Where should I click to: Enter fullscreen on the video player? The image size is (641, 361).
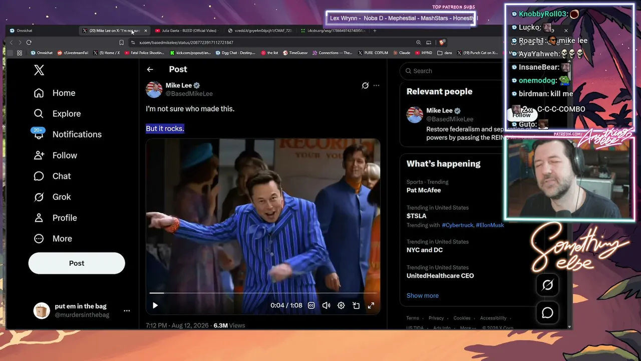click(x=371, y=305)
